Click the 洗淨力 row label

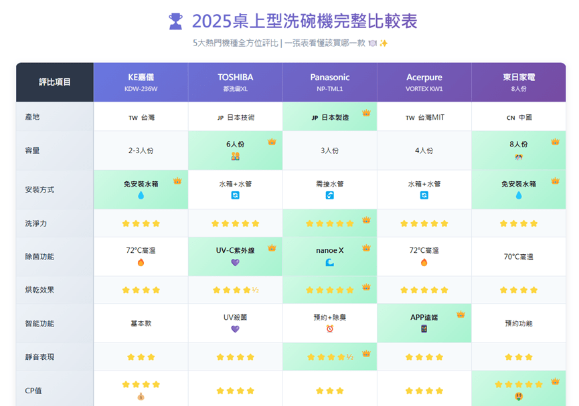[36, 223]
